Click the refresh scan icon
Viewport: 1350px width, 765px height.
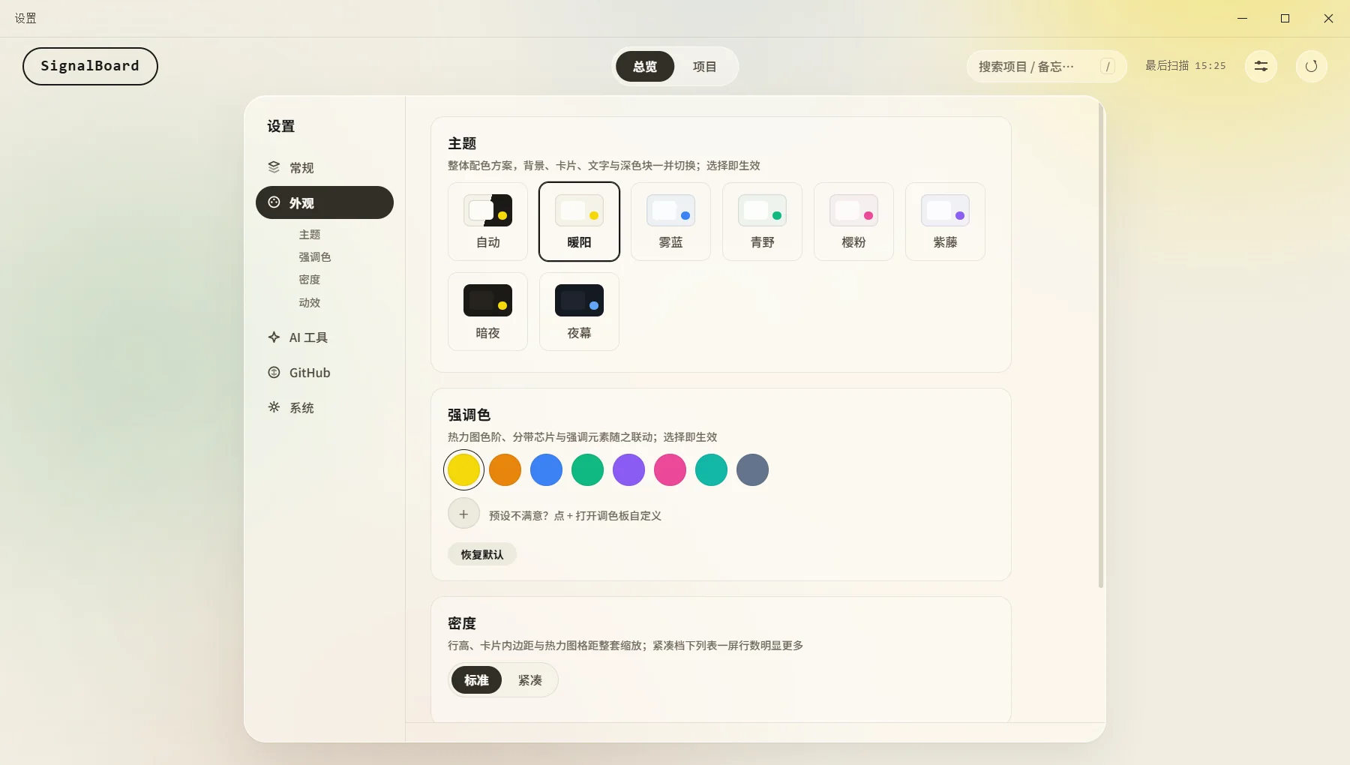click(x=1311, y=66)
